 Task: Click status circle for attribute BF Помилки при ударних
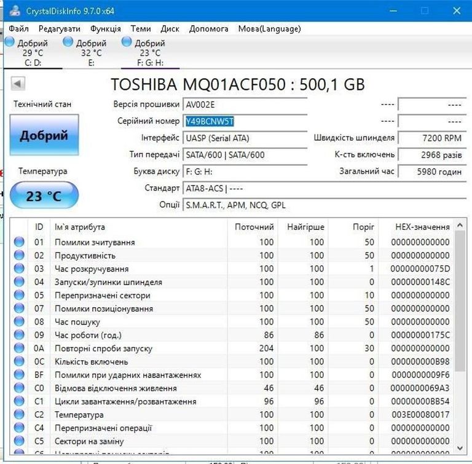19,374
